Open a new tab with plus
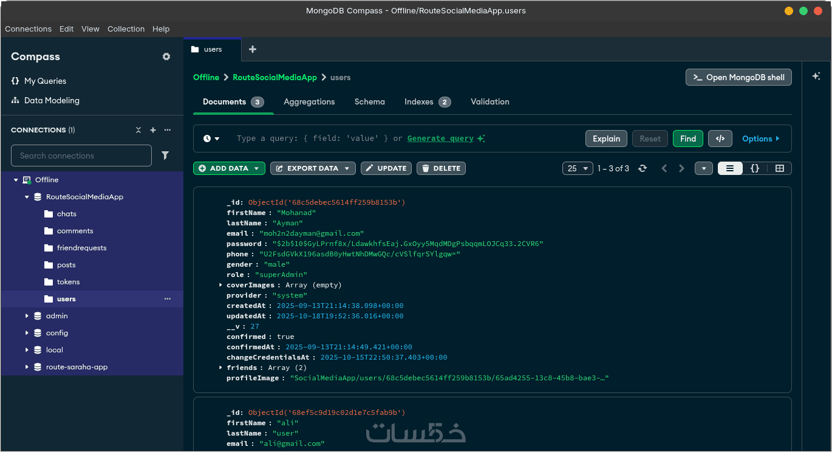 253,49
